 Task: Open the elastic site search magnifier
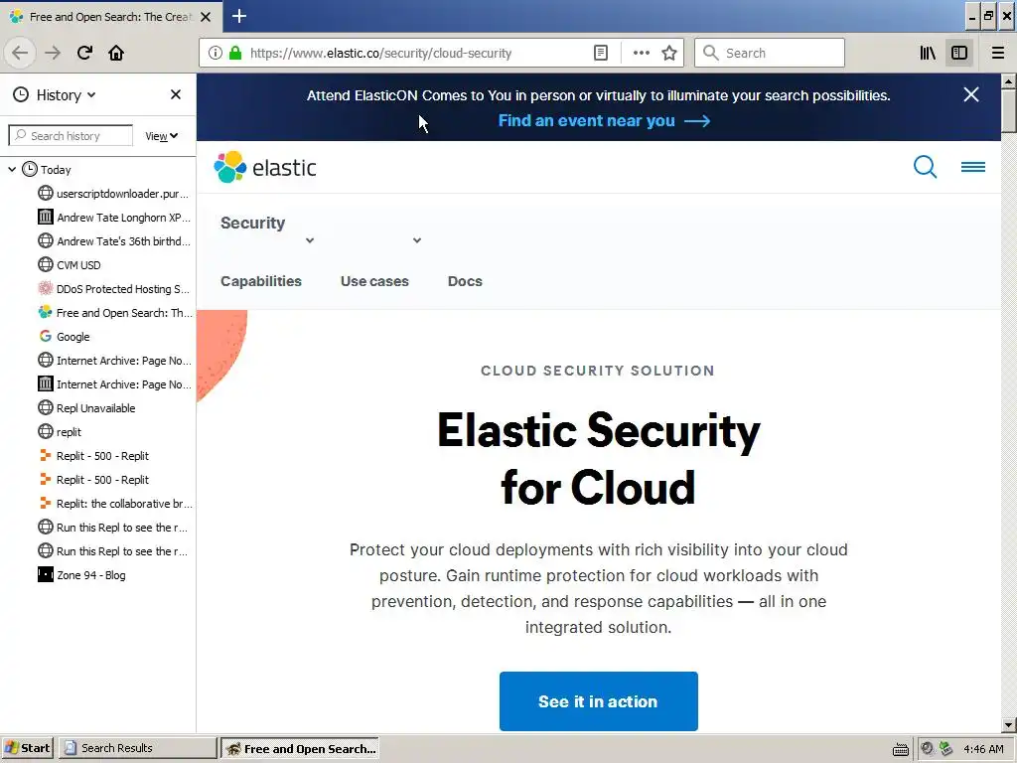coord(925,167)
